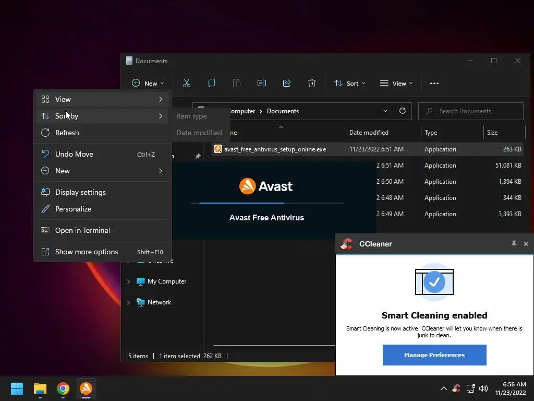Click the My Computer icon in sidebar

click(x=140, y=281)
